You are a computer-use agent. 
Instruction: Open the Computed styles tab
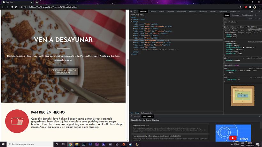click(x=235, y=15)
